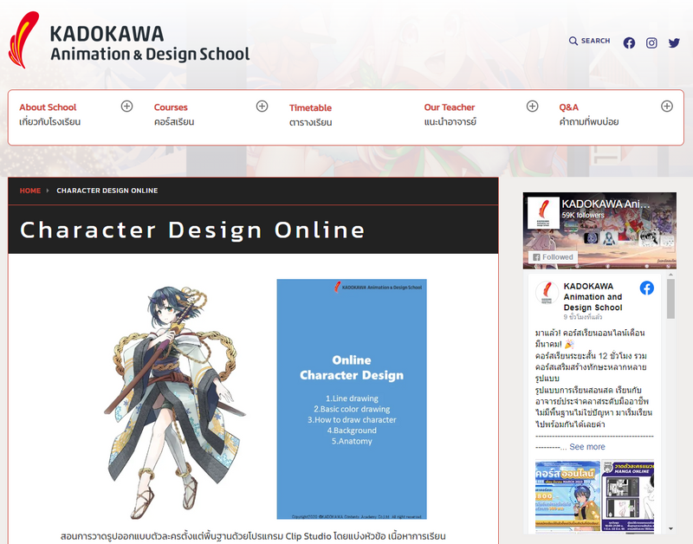Click the KADOKAWA Animation & Design School title
The height and width of the screenshot is (544, 693).
(x=150, y=43)
